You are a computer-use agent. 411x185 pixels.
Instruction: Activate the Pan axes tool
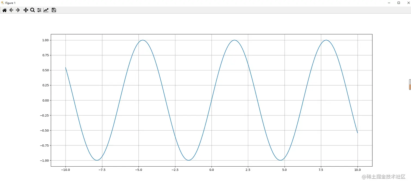[26, 10]
